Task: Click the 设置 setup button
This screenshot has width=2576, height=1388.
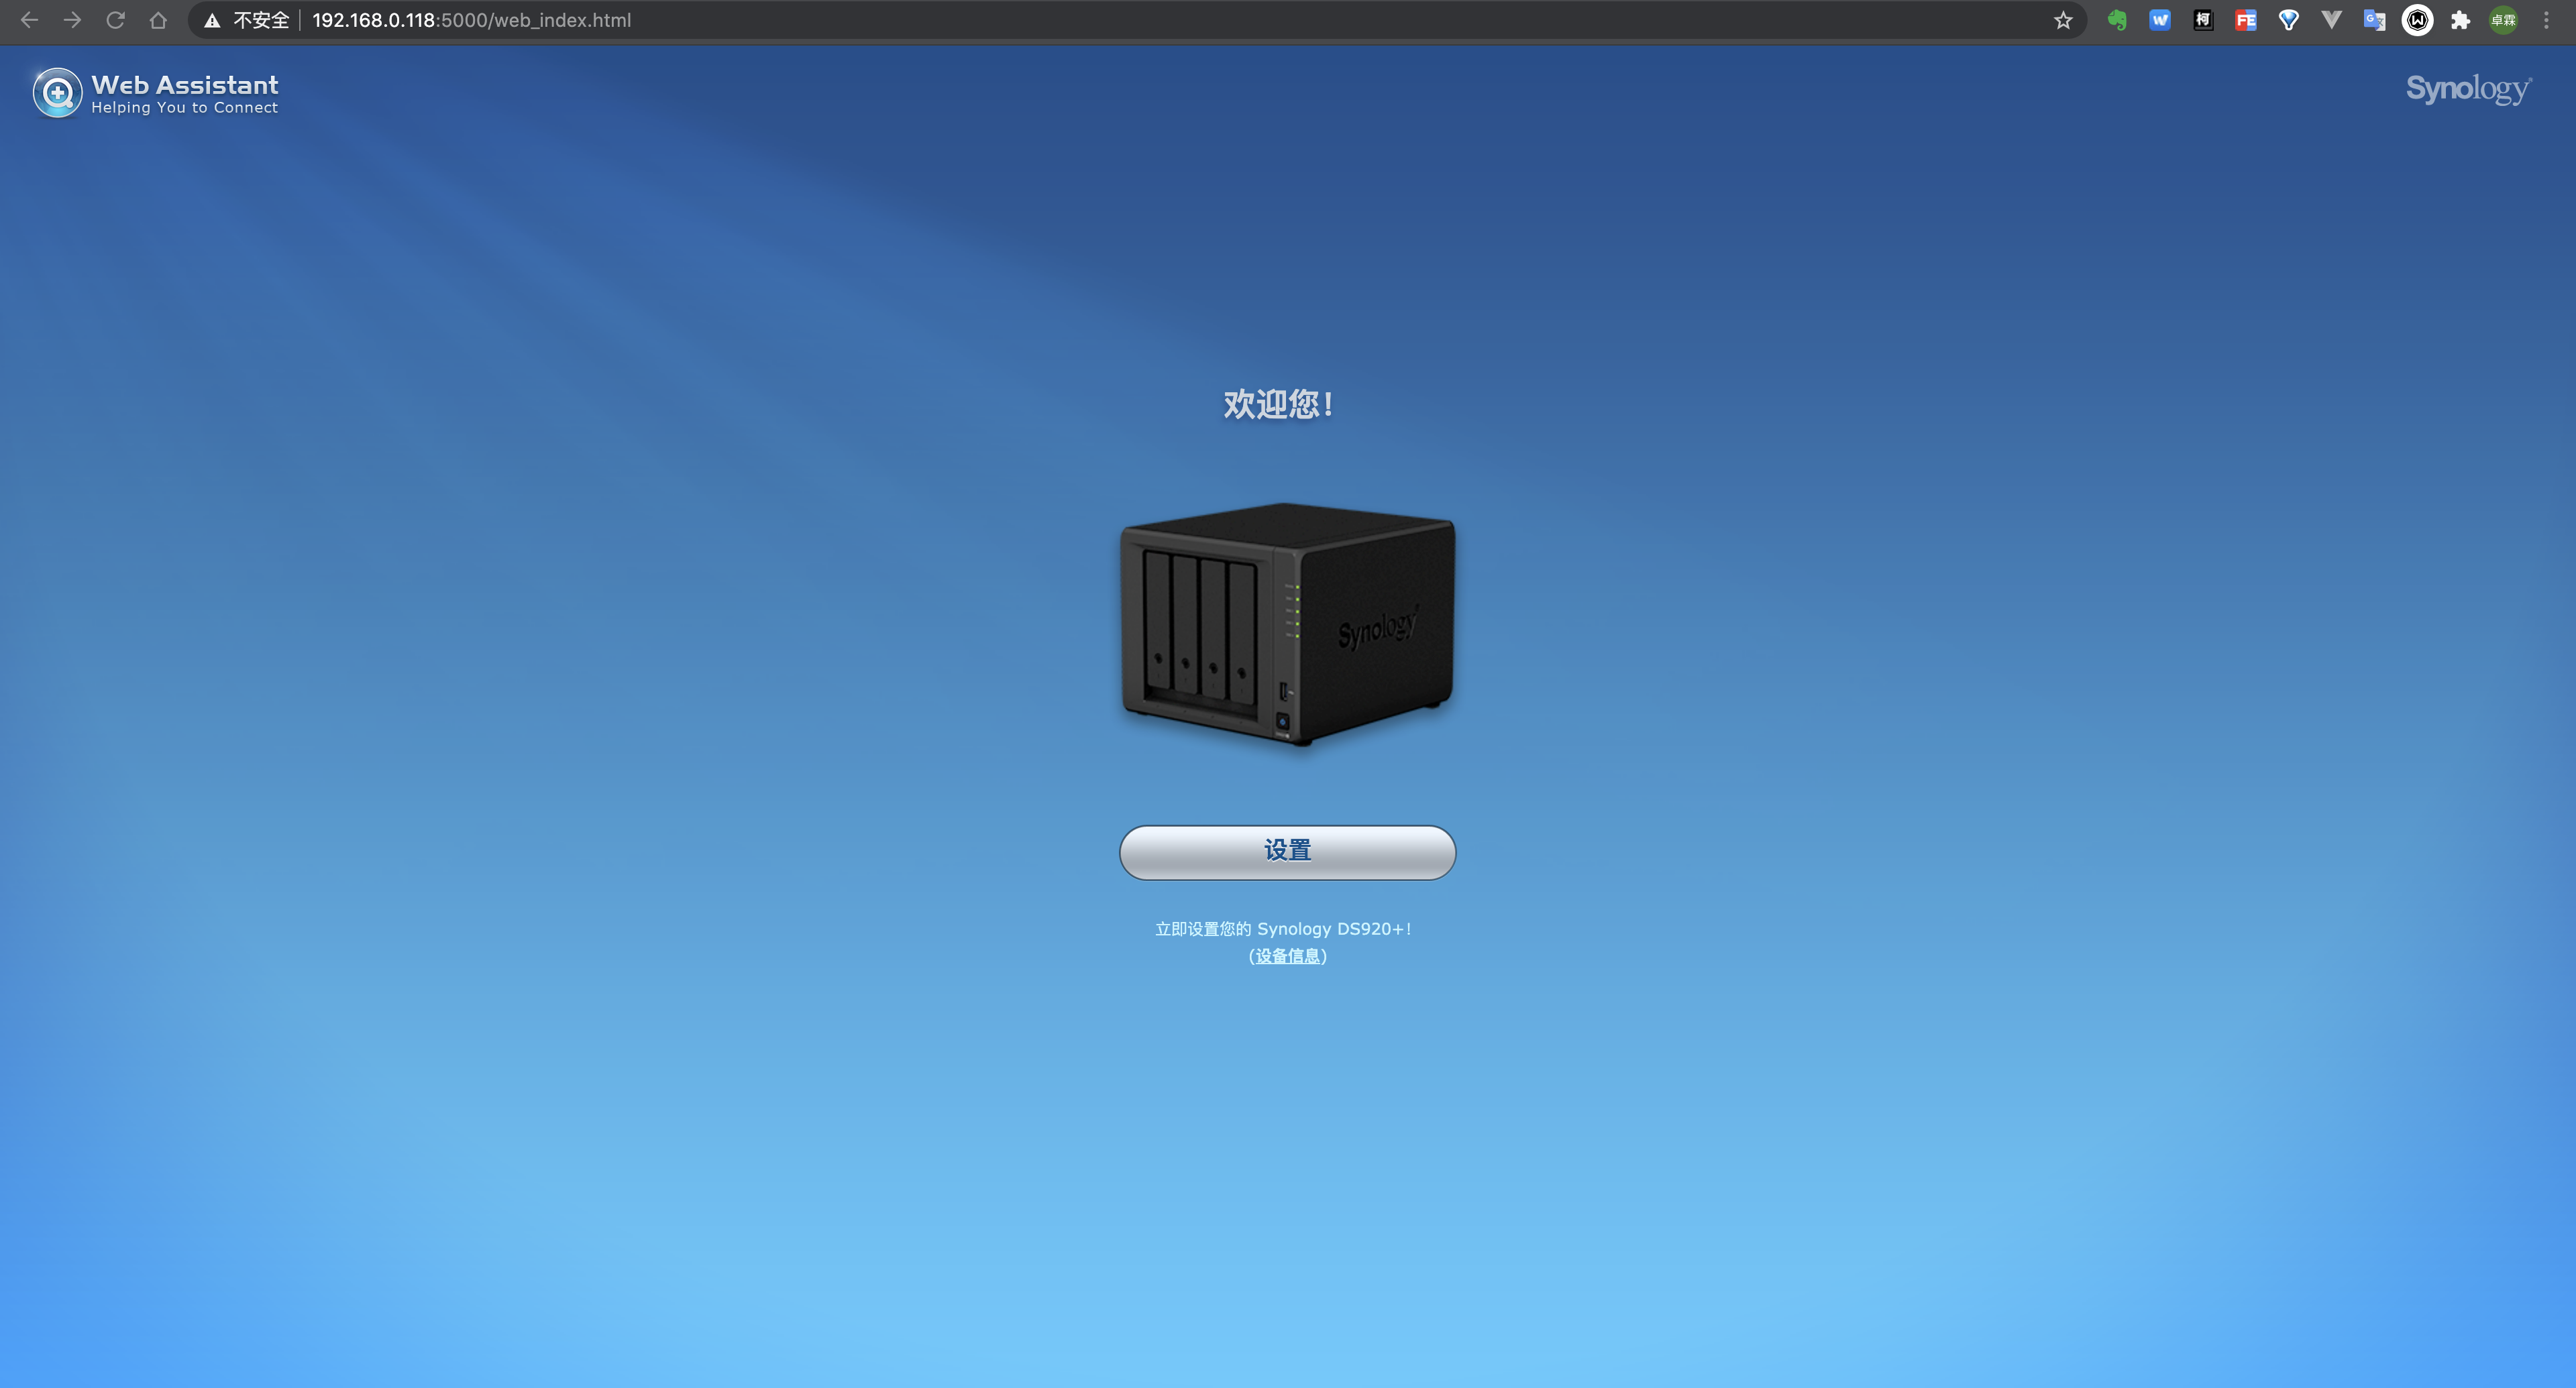Action: (1287, 852)
